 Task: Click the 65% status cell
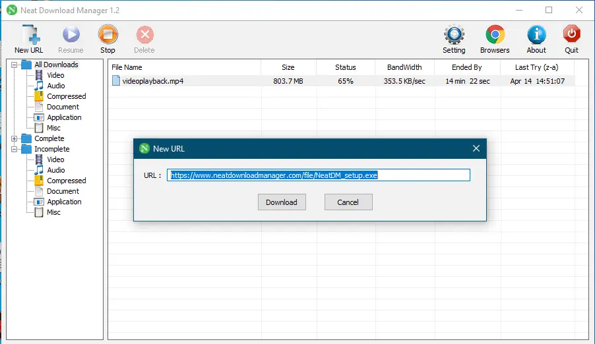pyautogui.click(x=345, y=81)
